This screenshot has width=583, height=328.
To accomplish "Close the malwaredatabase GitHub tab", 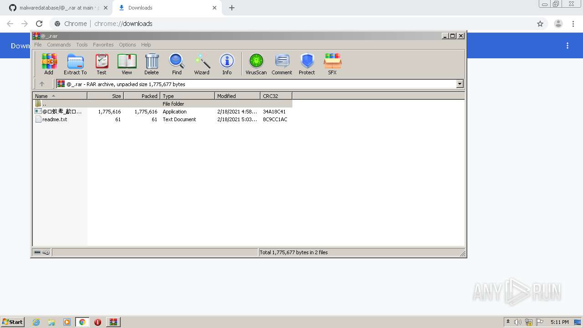I will point(106,8).
